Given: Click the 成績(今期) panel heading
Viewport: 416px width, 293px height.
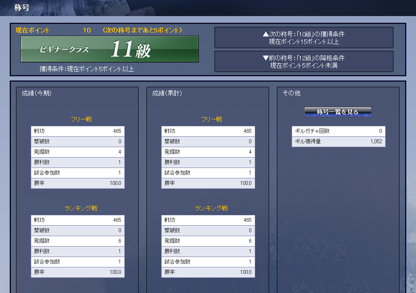Looking at the screenshot, I should (36, 93).
